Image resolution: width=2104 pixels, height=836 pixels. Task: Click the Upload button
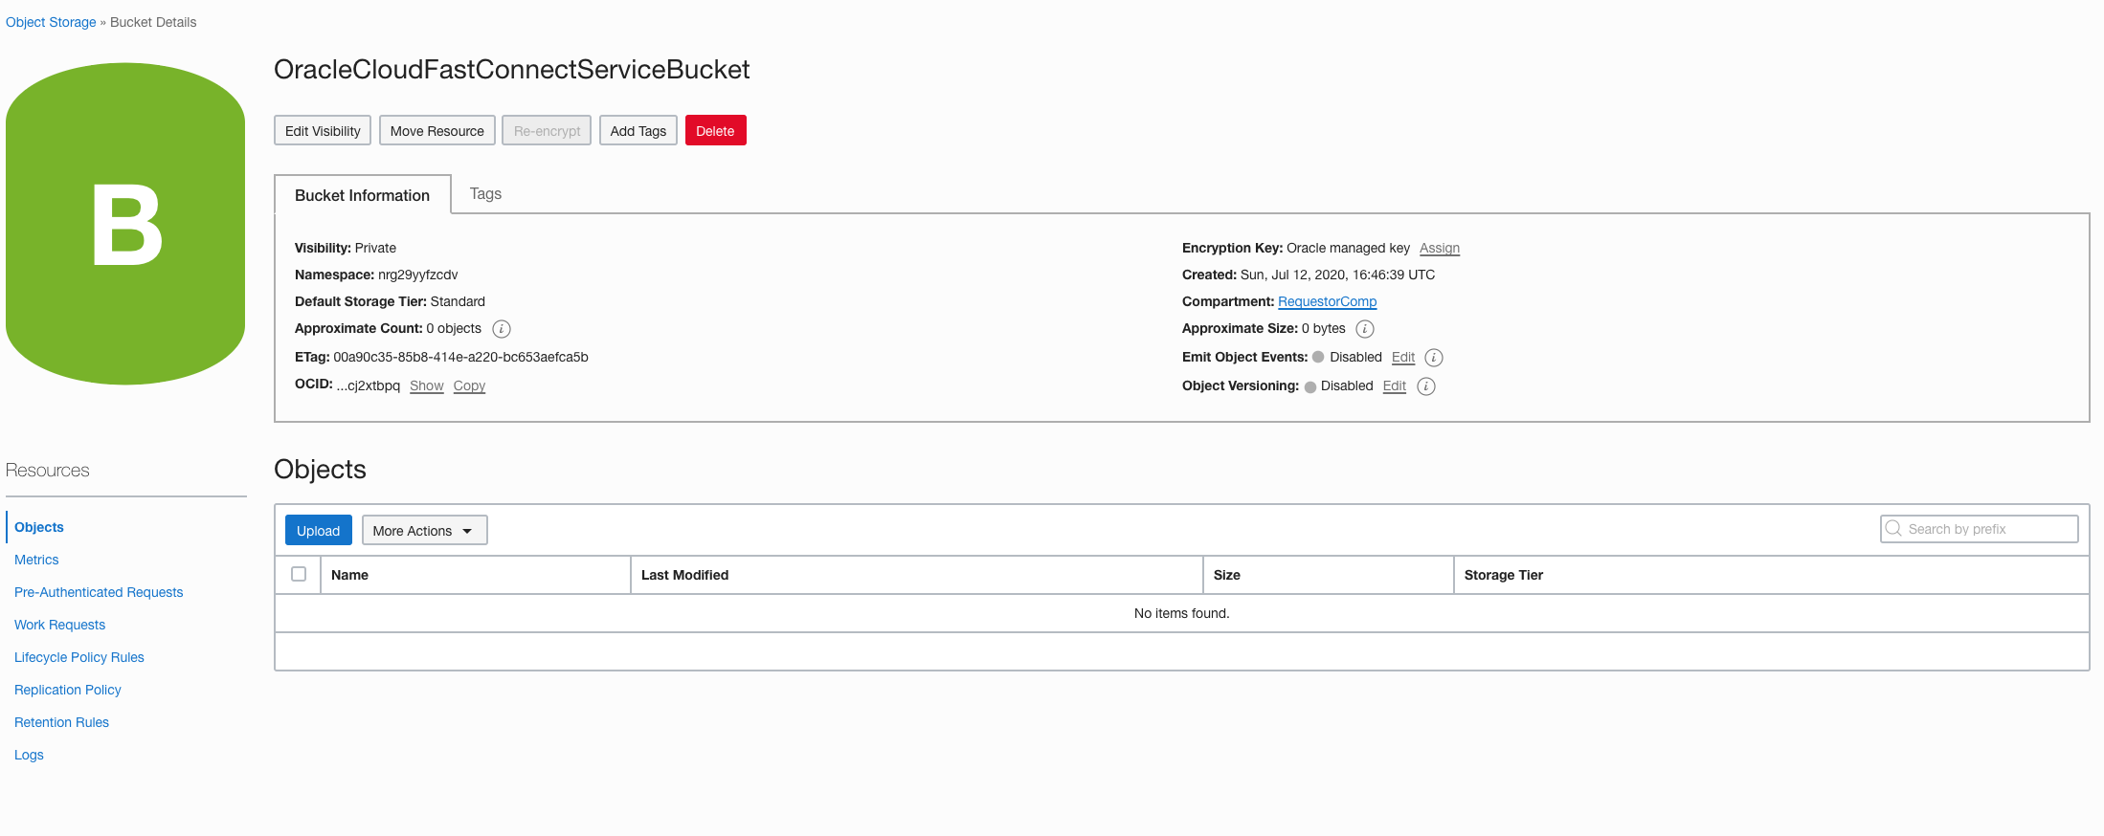pyautogui.click(x=318, y=531)
